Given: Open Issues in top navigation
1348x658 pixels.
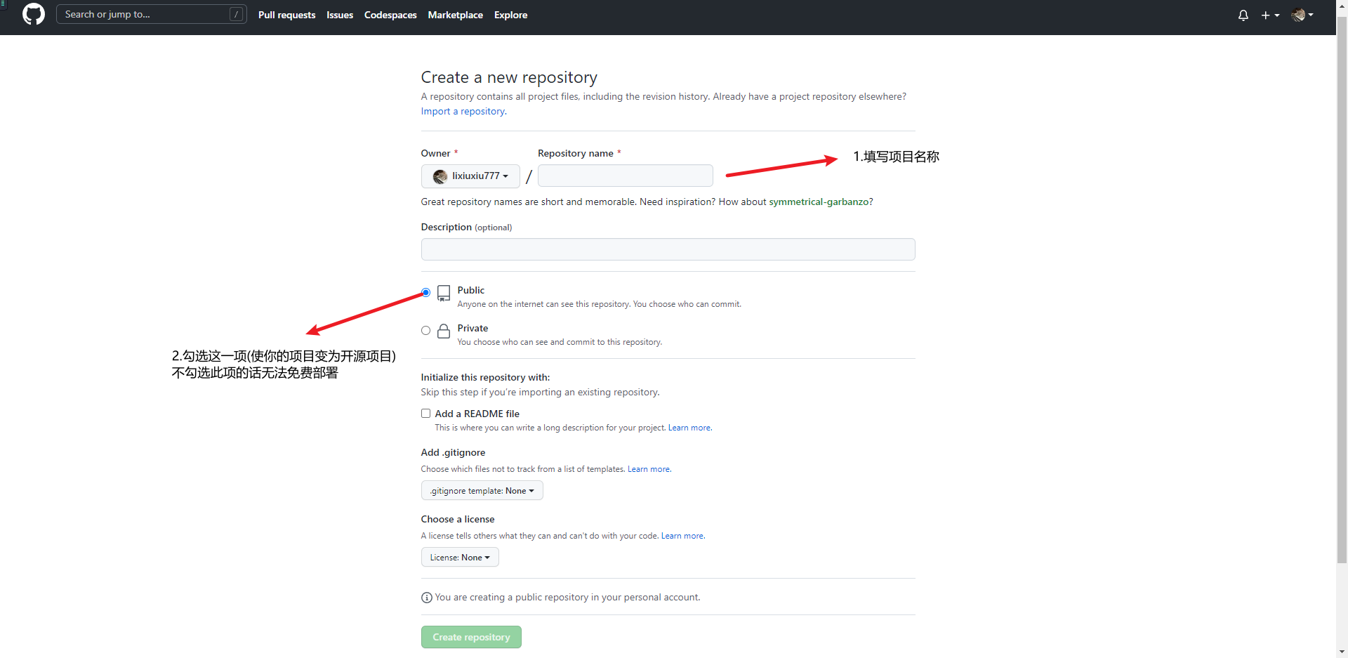Looking at the screenshot, I should 340,15.
